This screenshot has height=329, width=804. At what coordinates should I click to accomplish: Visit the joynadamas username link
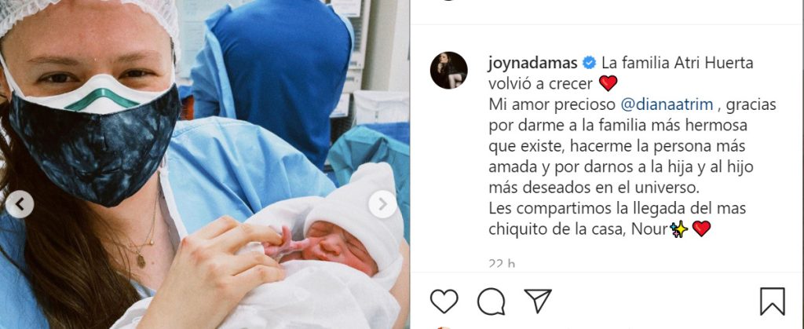[x=533, y=64]
